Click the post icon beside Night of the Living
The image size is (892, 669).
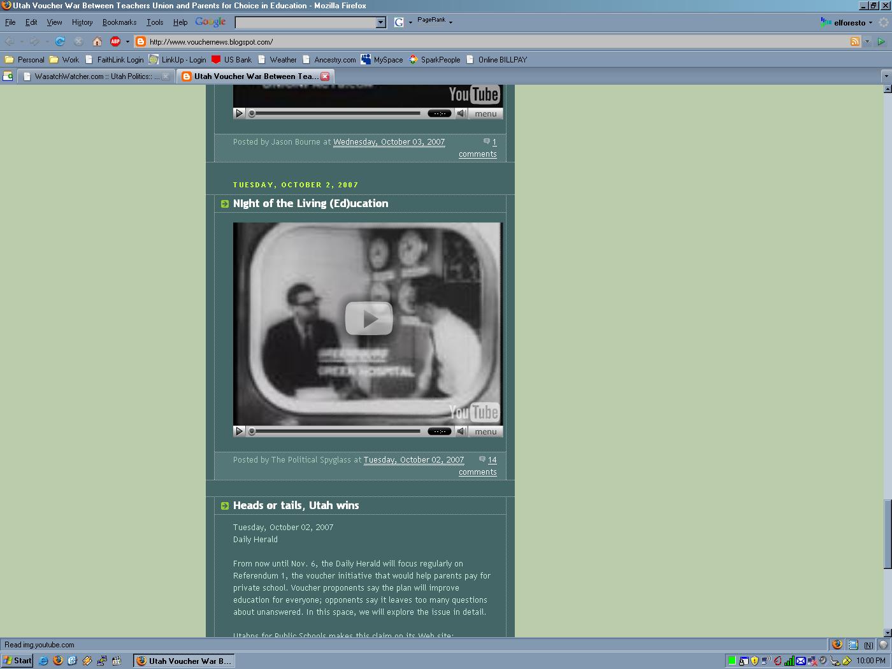click(224, 204)
